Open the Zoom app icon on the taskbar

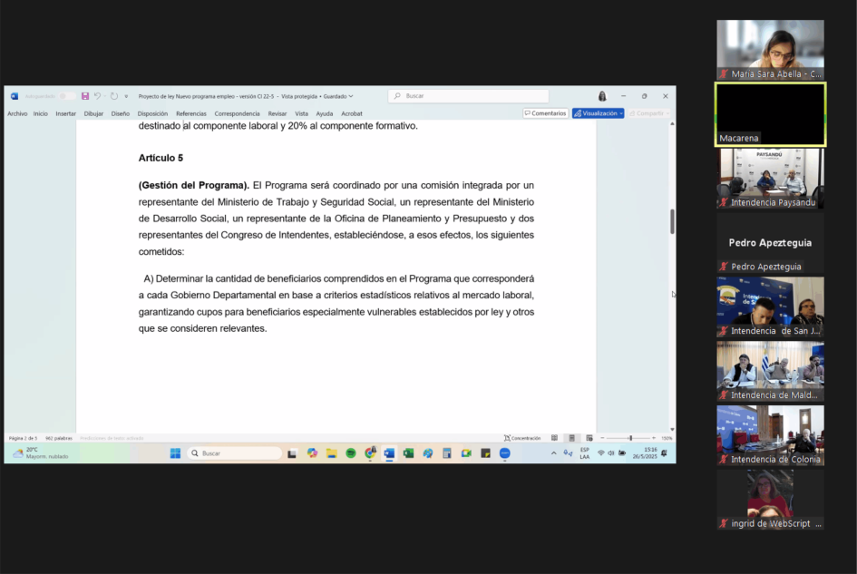click(x=504, y=453)
